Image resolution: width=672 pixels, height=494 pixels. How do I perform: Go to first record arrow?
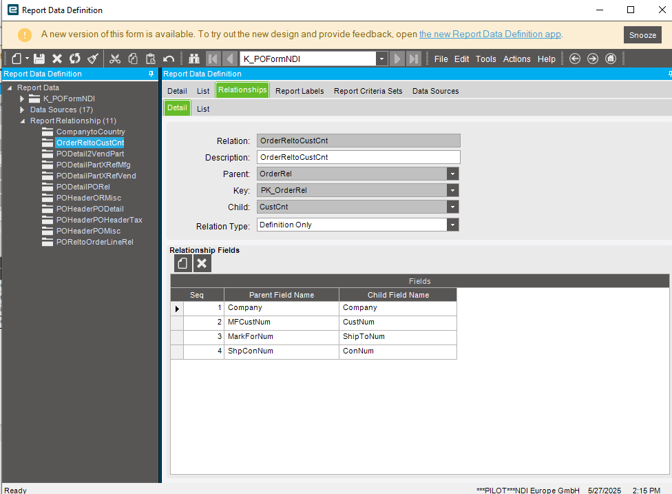click(213, 59)
